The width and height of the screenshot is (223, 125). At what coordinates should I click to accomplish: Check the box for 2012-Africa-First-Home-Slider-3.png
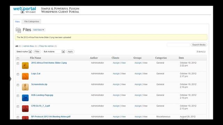[18, 64]
